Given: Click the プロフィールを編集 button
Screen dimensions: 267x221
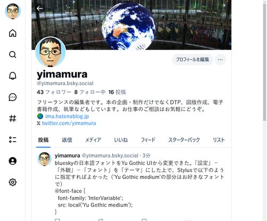Looking at the screenshot, I should (192, 60).
